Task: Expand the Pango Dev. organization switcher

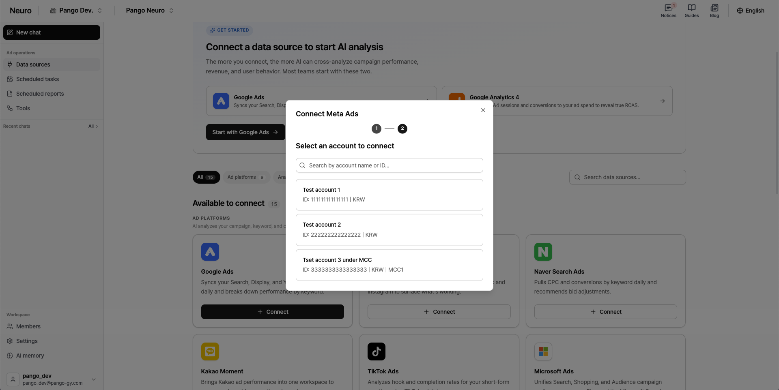Action: [76, 11]
